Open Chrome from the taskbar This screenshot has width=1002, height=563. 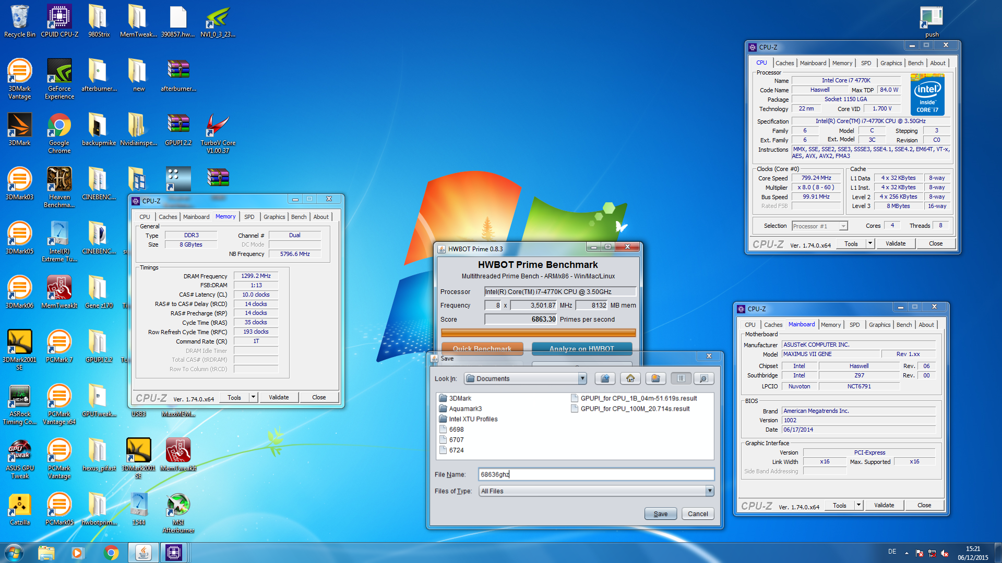click(111, 553)
